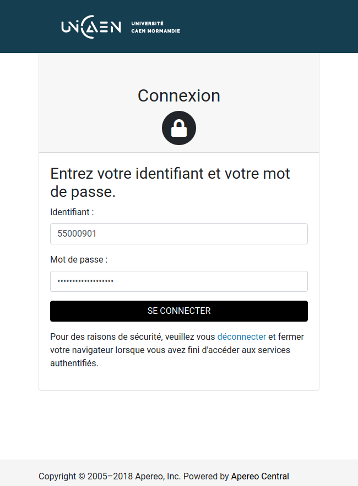Click the UNICAEN logo in header
Screen dimensions: 358x486
tap(91, 27)
